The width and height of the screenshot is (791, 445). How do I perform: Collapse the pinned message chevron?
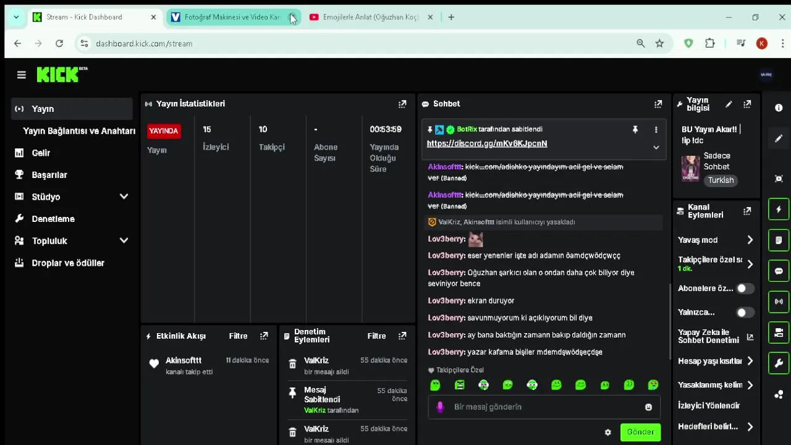pyautogui.click(x=656, y=147)
